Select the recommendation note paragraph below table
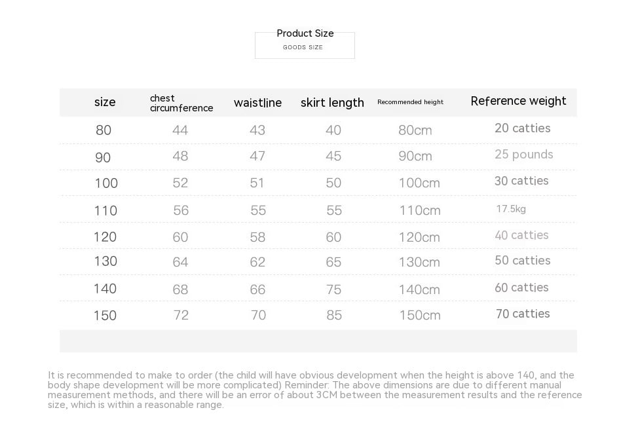Image resolution: width=621 pixels, height=427 pixels. click(315, 390)
